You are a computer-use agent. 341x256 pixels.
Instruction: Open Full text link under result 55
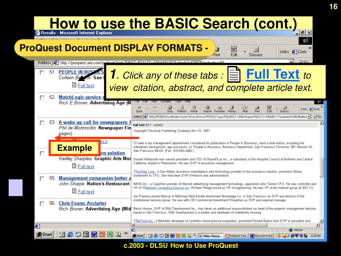[86, 192]
